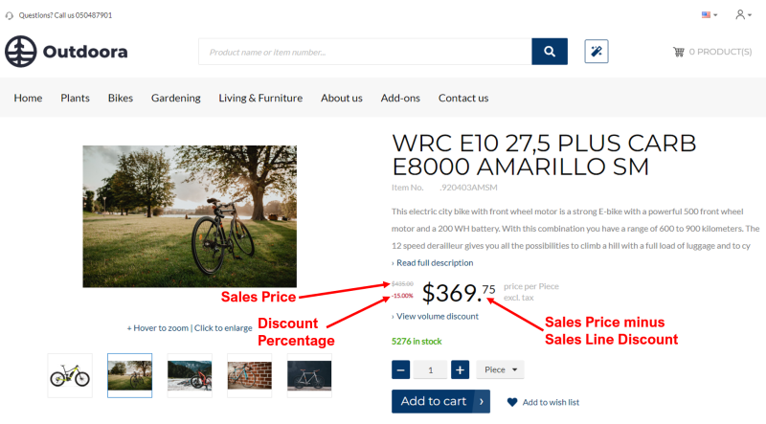Open the user account menu
766x424 pixels.
(x=742, y=15)
